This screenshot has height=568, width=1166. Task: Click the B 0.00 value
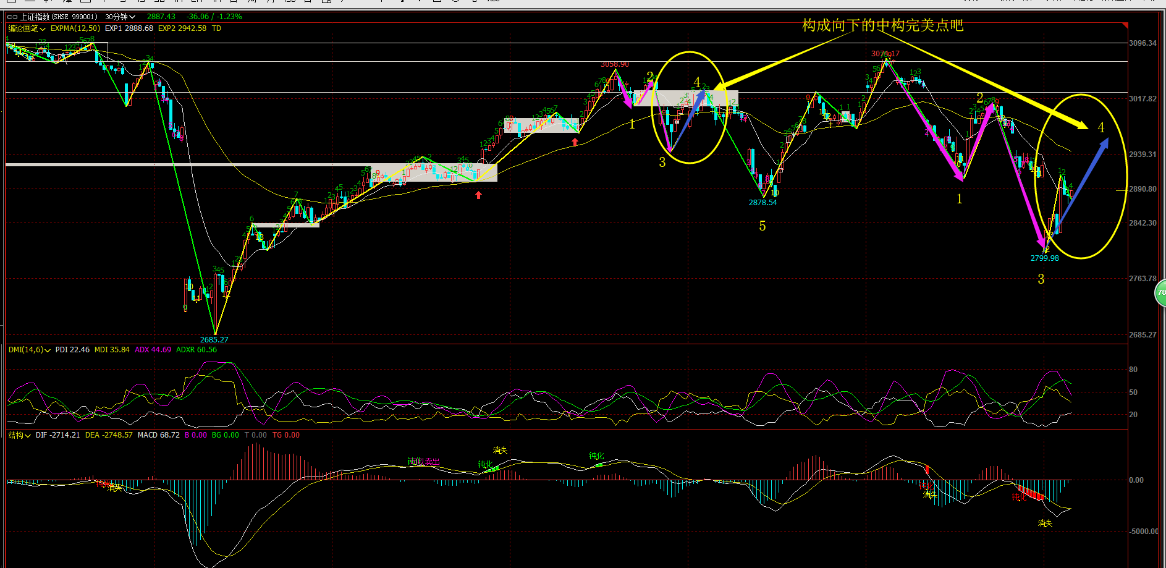pos(196,435)
